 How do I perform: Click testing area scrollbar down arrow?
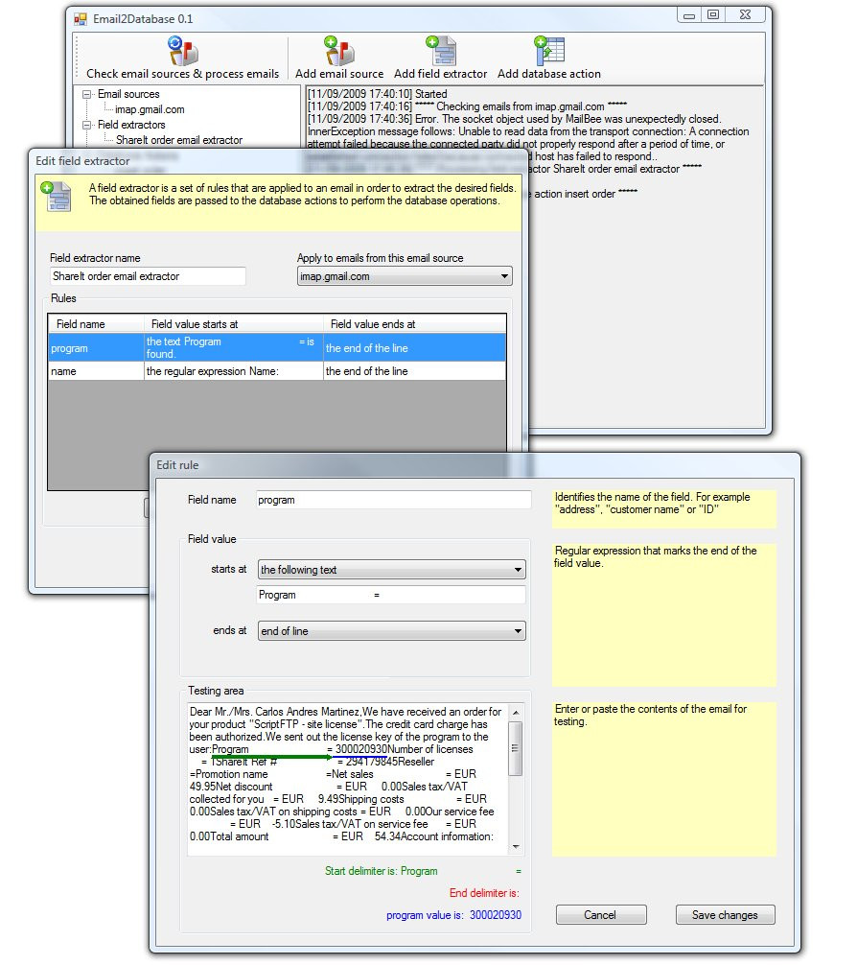(x=516, y=847)
